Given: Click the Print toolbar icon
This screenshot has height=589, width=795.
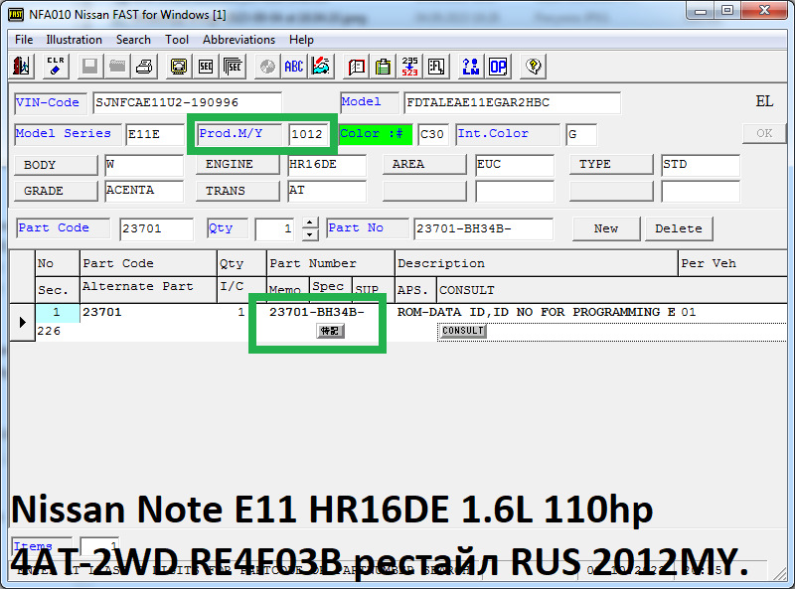Looking at the screenshot, I should click(x=145, y=67).
